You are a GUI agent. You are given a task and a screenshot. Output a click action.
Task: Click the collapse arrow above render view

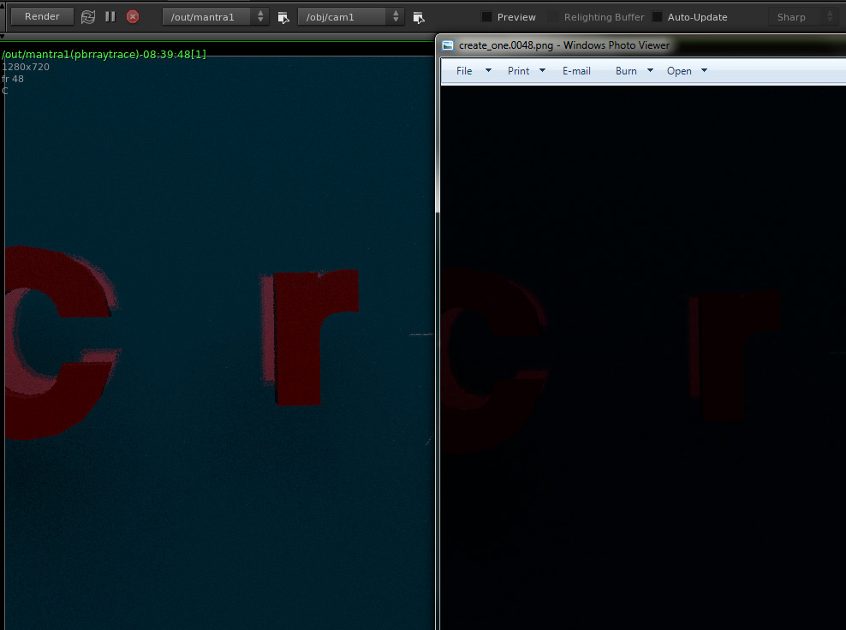(x=3, y=37)
